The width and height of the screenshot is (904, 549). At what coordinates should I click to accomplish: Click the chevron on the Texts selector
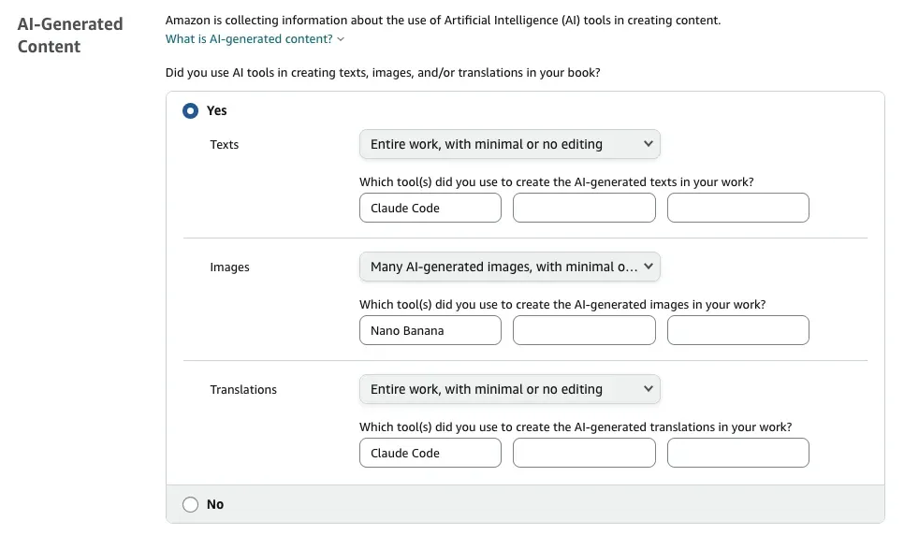pyautogui.click(x=648, y=144)
